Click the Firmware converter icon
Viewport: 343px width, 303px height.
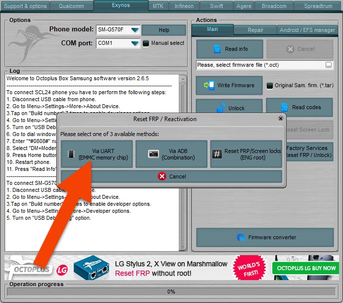(241, 237)
